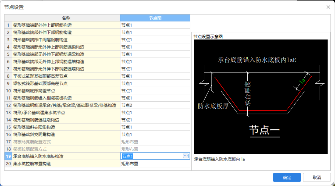335x186 pixels.
Task: Click the 节点图 column header
Action: click(x=155, y=18)
